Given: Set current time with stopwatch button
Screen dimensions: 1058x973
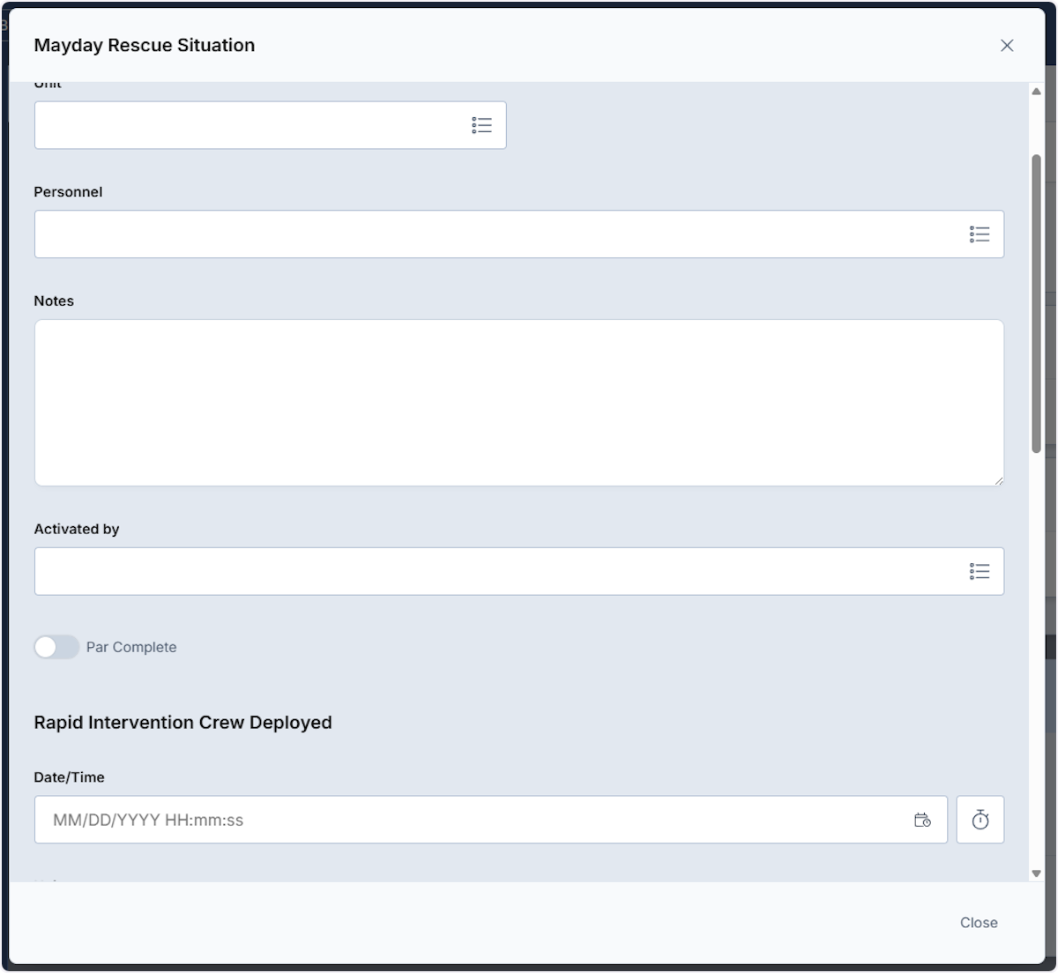Looking at the screenshot, I should tap(980, 820).
